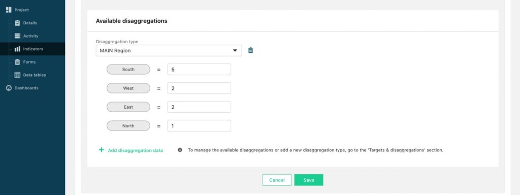
Task: Focus the South value input field
Action: click(x=199, y=69)
